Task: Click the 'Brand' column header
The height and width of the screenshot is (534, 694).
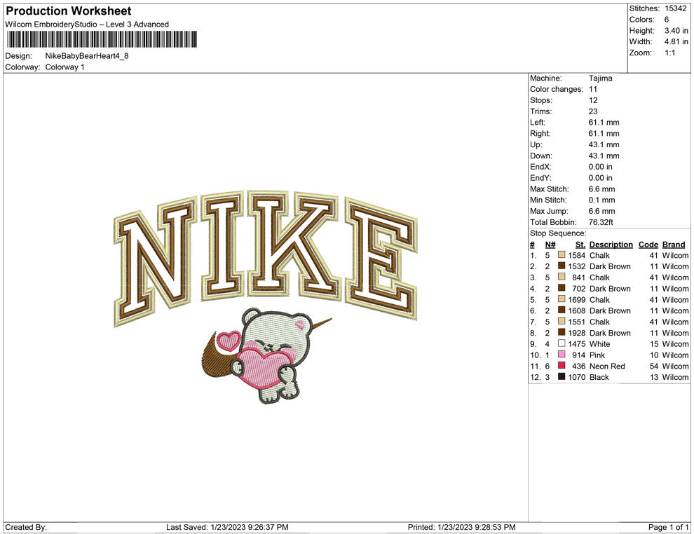Action: click(x=674, y=245)
